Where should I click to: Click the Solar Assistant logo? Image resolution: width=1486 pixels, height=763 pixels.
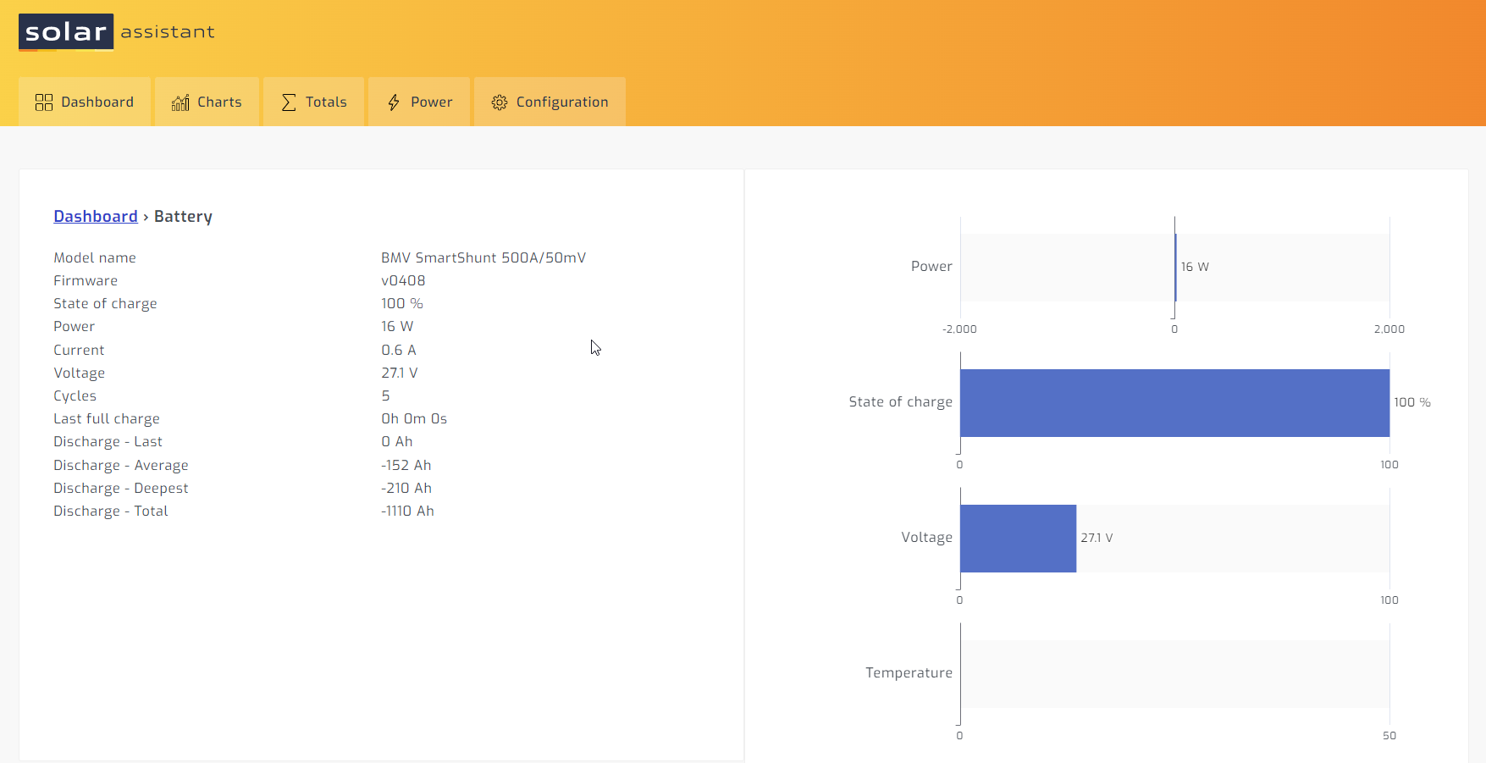pos(117,32)
